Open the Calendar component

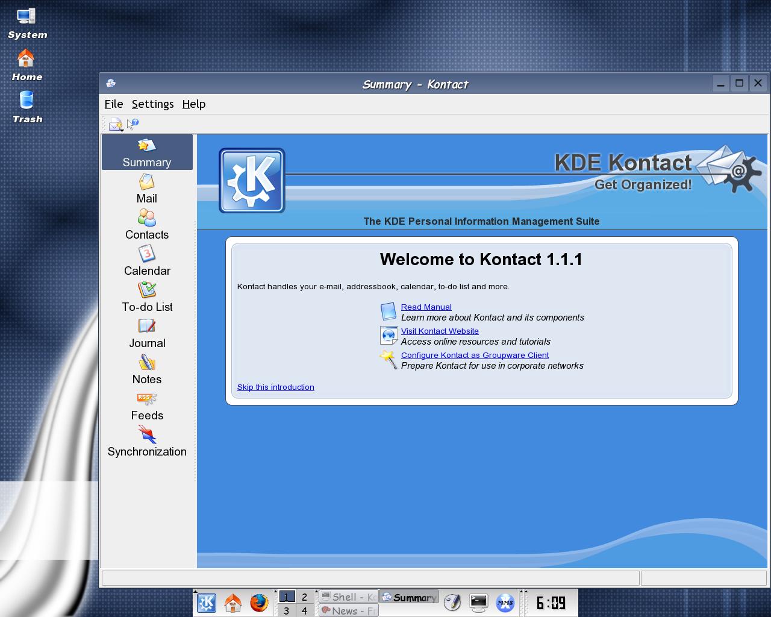pos(147,261)
